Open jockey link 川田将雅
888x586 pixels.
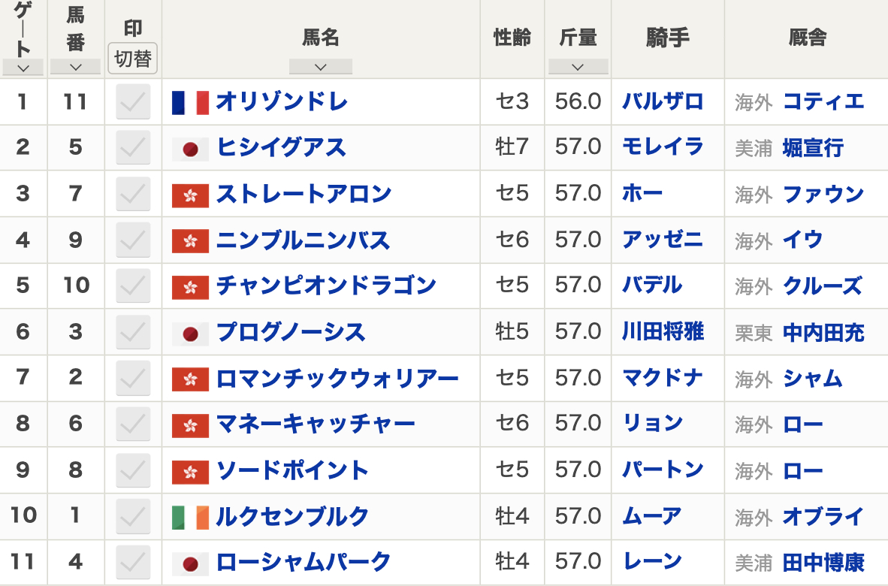coord(663,332)
